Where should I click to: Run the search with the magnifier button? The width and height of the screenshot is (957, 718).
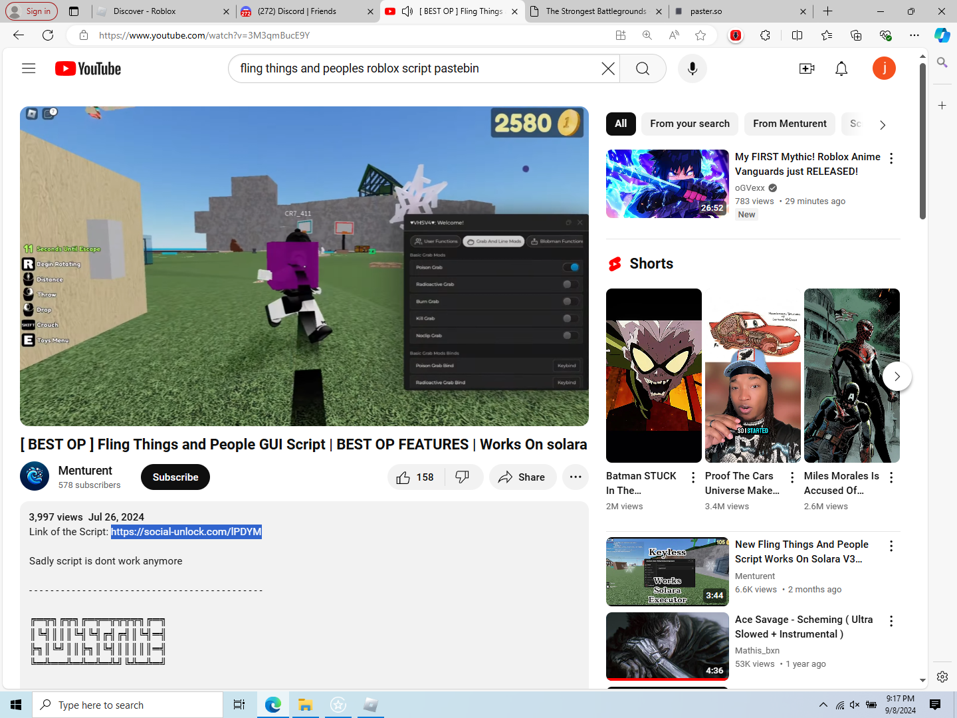point(643,68)
